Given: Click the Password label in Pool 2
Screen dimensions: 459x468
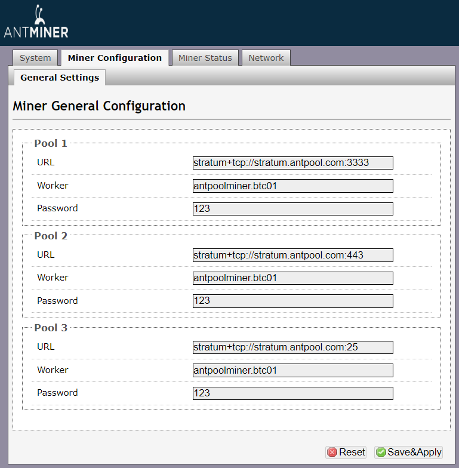Looking at the screenshot, I should pyautogui.click(x=57, y=301).
